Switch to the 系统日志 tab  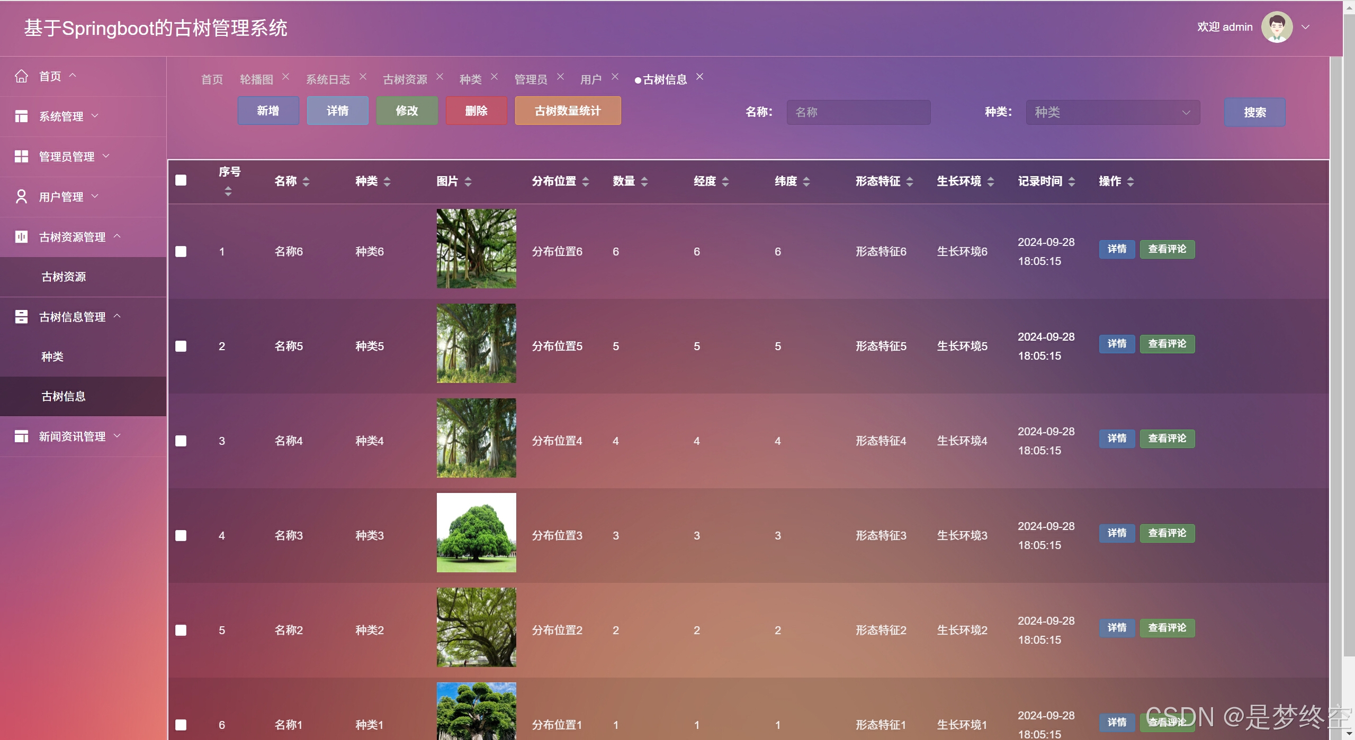pos(328,79)
